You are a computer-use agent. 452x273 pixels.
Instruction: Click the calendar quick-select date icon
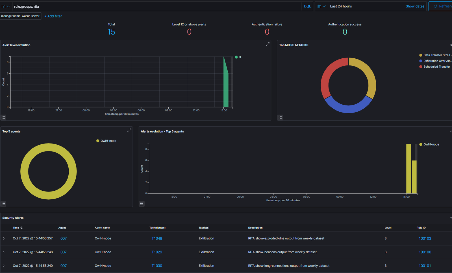(x=321, y=6)
